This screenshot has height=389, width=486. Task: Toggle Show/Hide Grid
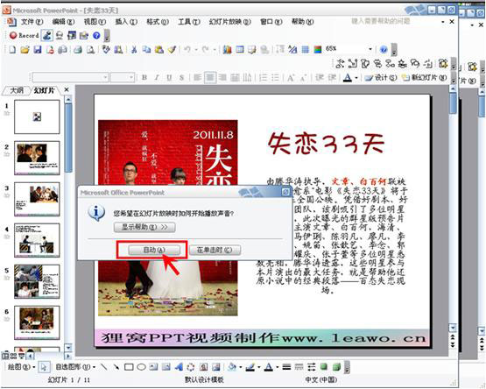click(x=306, y=49)
